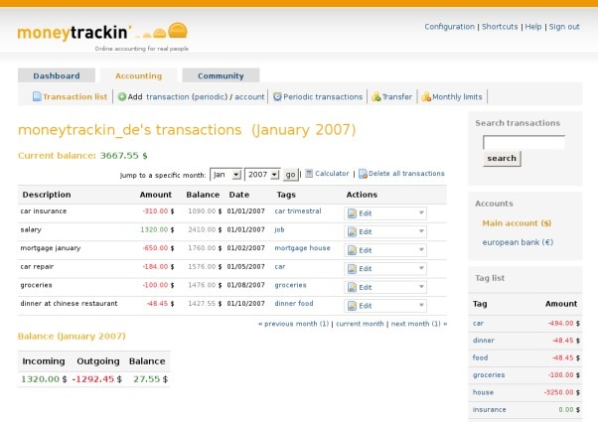Open the month dropdown showing Jan
Screen dimensions: 598x422
pyautogui.click(x=225, y=175)
